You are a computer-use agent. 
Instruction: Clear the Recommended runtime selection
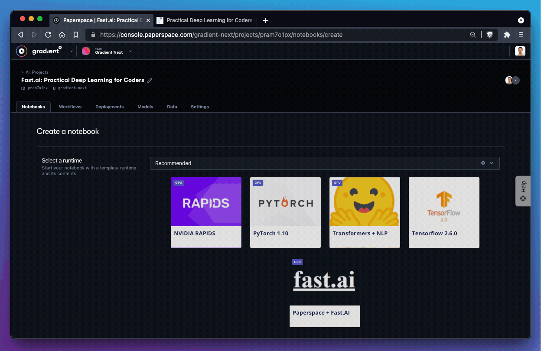click(x=483, y=163)
